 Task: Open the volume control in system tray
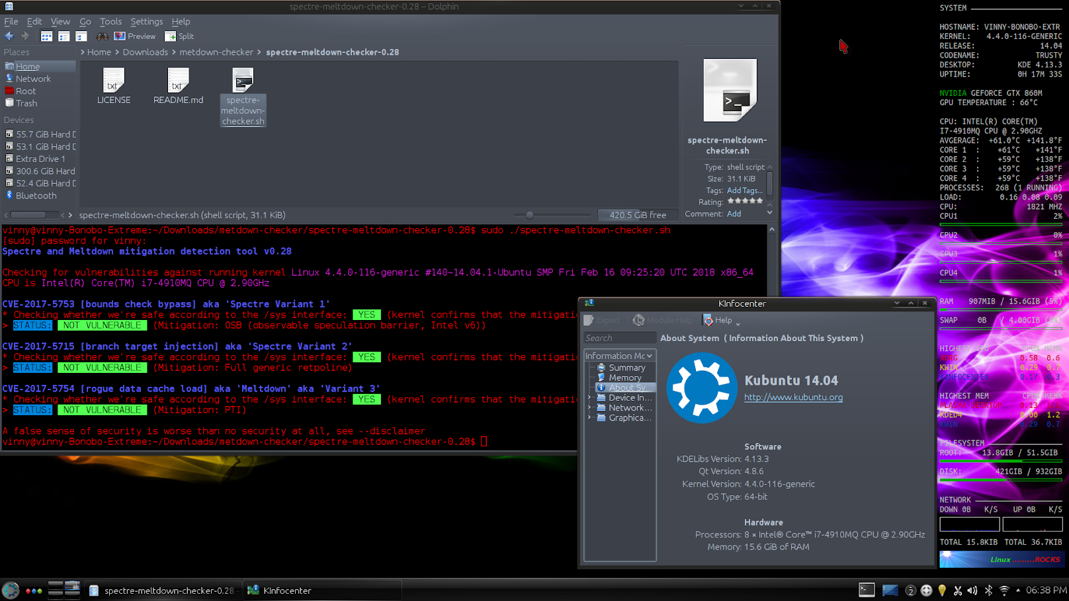click(972, 590)
